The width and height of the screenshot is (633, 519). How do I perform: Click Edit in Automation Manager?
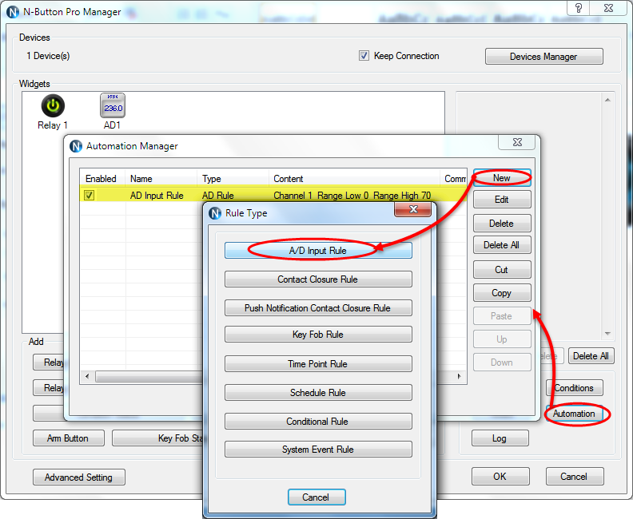(x=502, y=200)
